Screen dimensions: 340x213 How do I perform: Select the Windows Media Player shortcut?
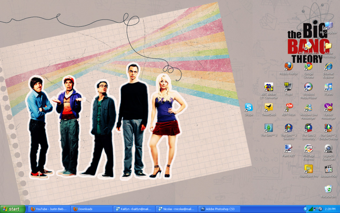[x=308, y=91]
